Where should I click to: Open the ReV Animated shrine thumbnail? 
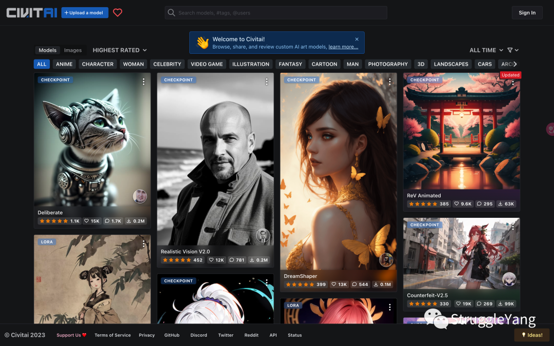[x=462, y=131]
